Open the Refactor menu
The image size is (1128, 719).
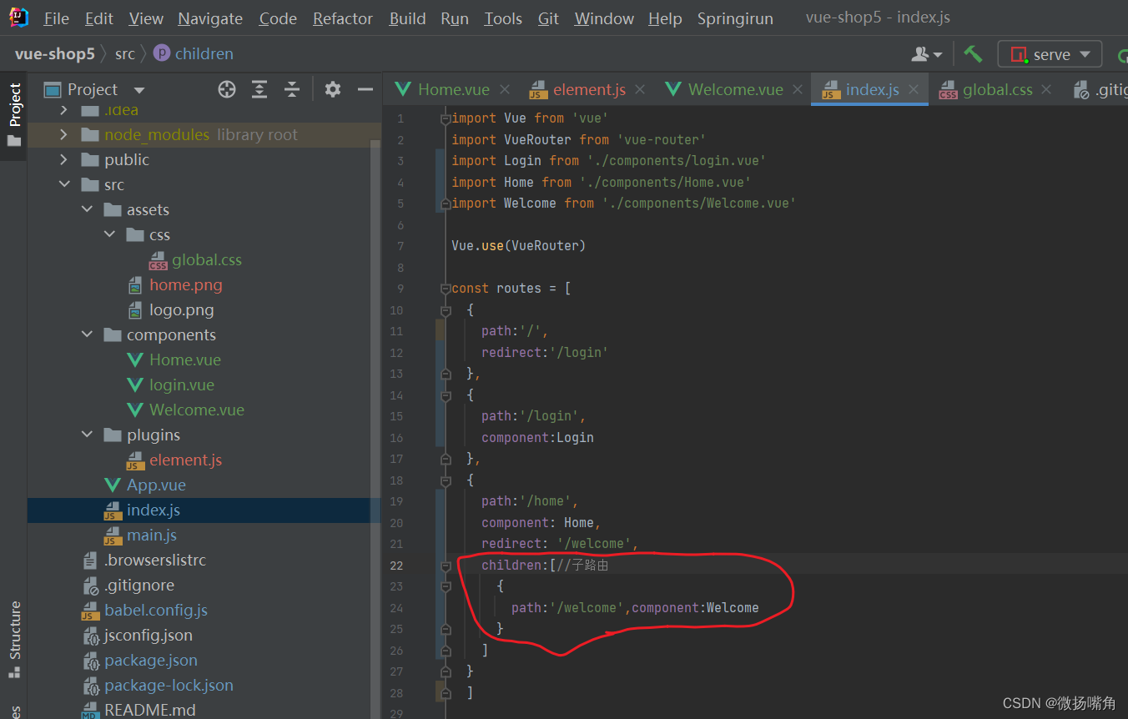pos(343,18)
